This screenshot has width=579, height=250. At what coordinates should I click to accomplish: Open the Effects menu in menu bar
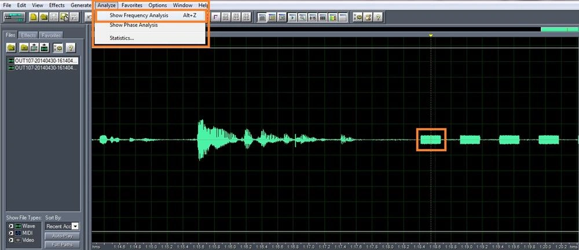[57, 5]
